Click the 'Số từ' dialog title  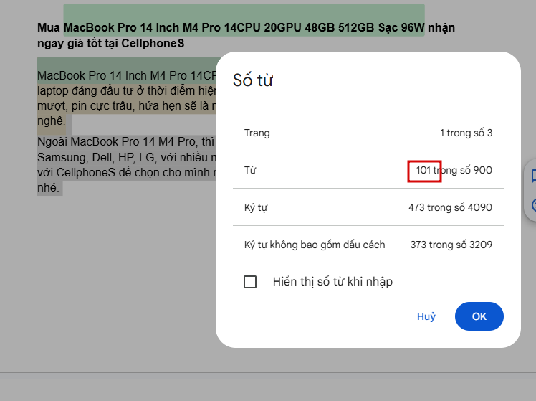pyautogui.click(x=253, y=80)
